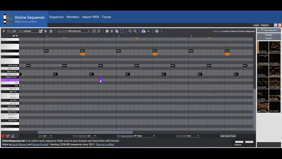Click the orange social icon near Register
This screenshot has height=159, width=282.
tap(280, 25)
